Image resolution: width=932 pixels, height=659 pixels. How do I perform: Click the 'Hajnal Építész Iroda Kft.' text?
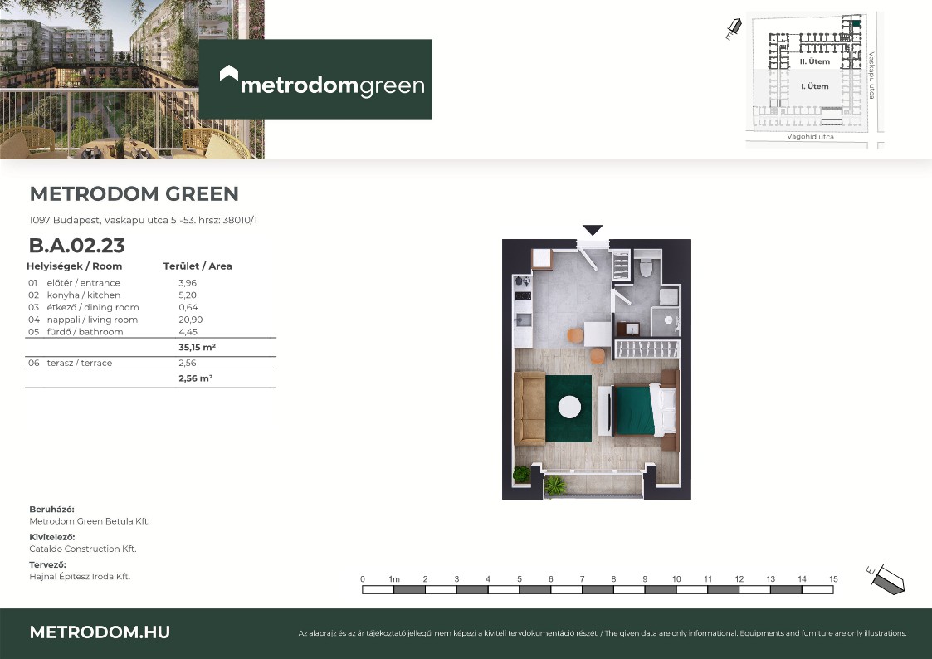point(80,576)
